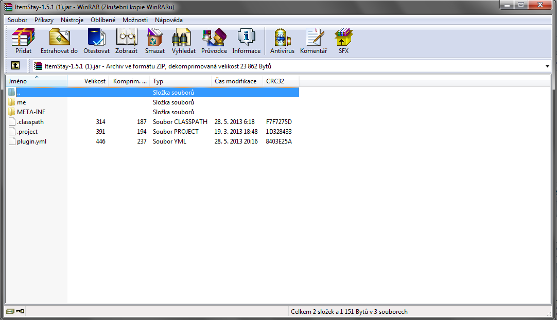Image resolution: width=557 pixels, height=320 pixels.
Task: Go up one folder level arrow button
Action: pos(15,65)
